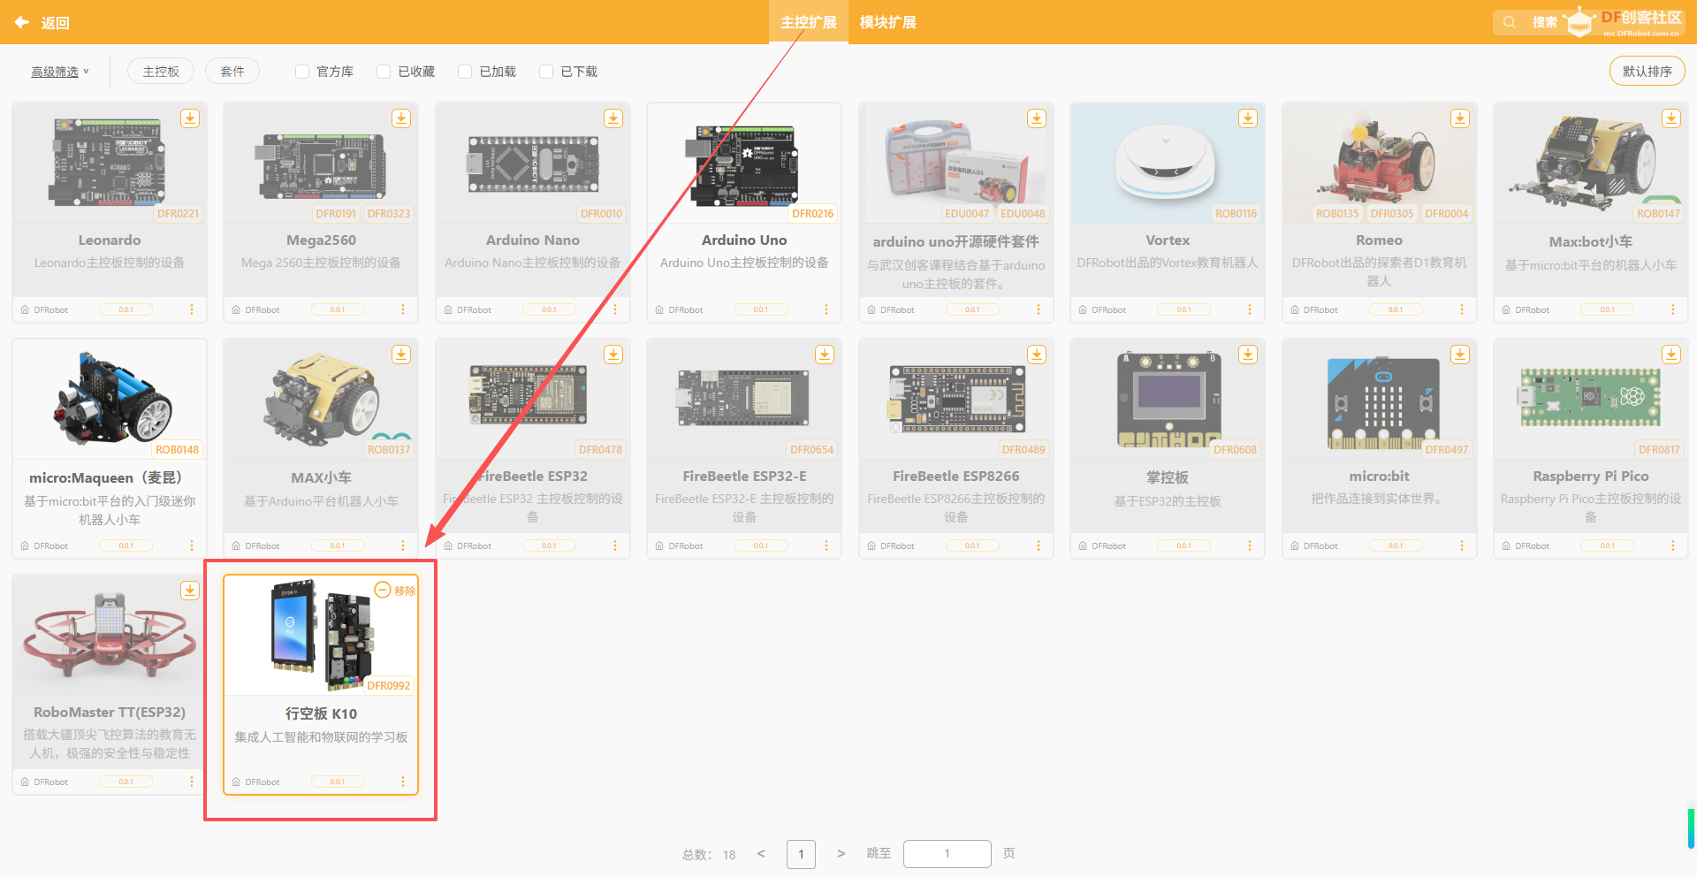The height and width of the screenshot is (877, 1697).
Task: Switch to the 模块扩展 tab
Action: [x=887, y=22]
